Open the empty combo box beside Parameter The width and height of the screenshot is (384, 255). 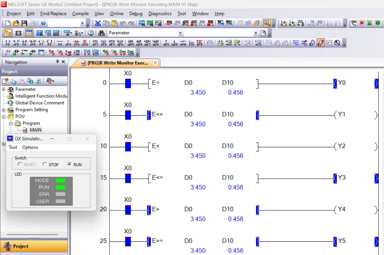coord(256,33)
